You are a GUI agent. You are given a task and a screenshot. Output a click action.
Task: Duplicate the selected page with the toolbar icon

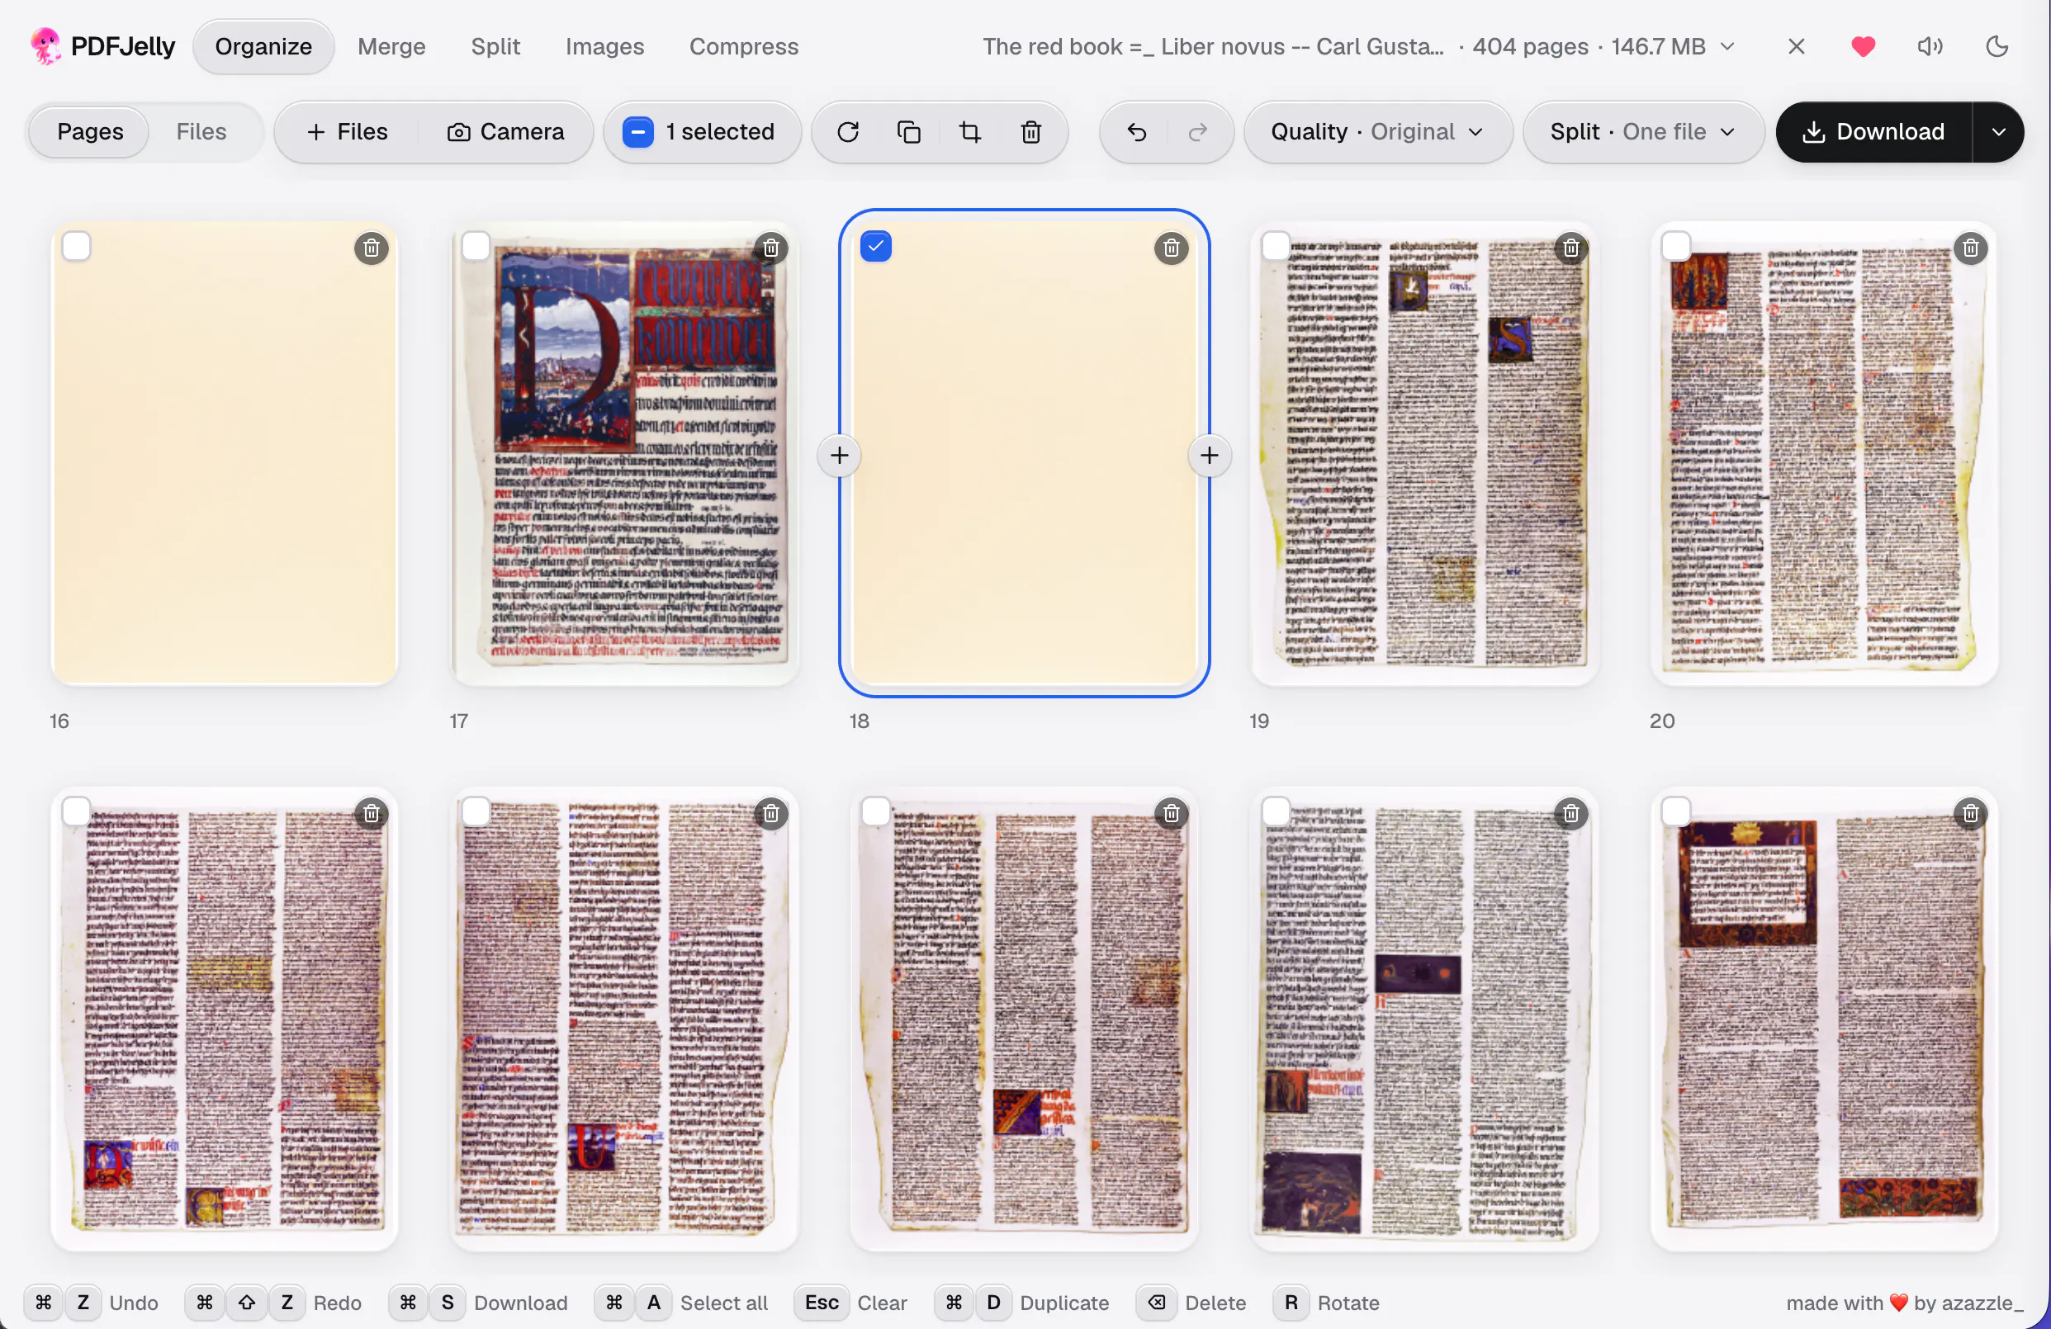tap(909, 132)
